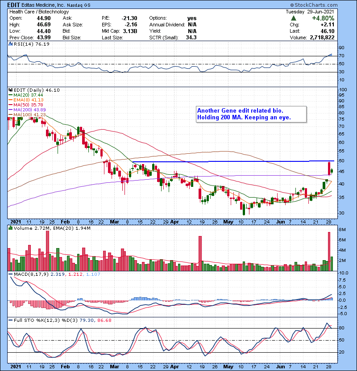
Task: Click the stochastic %D value 86.68
Action: [x=104, y=320]
